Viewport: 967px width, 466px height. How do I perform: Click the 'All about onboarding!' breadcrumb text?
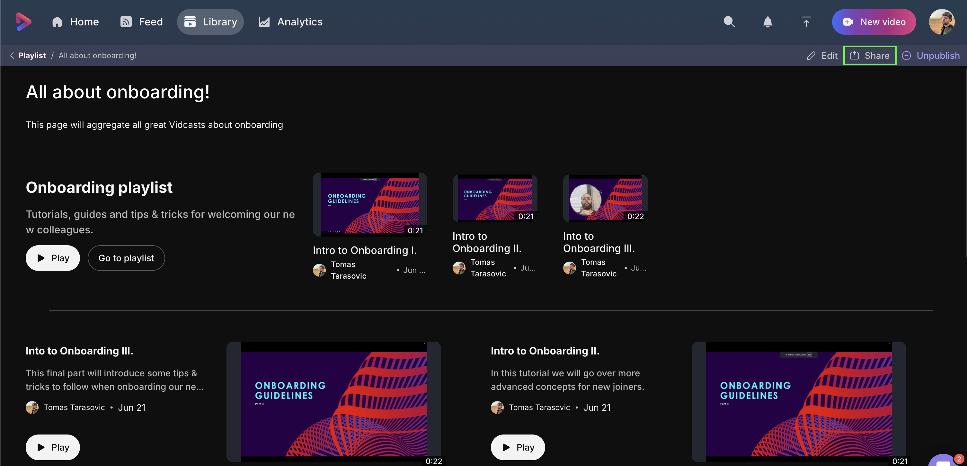[x=97, y=56]
